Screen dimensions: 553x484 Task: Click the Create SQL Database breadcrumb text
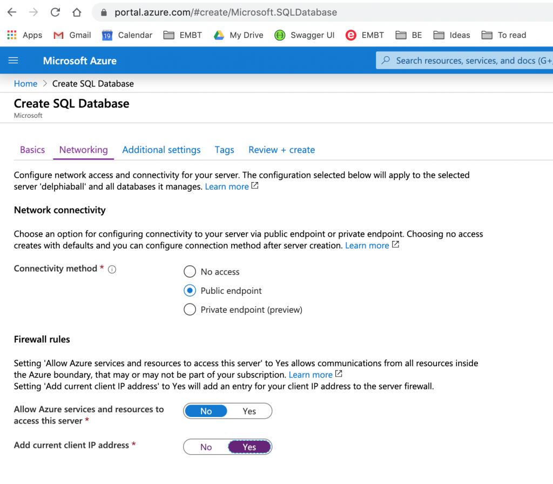(93, 84)
